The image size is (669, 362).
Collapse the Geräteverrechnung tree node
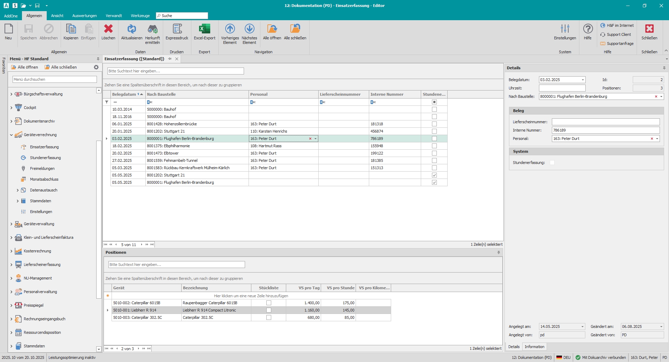pos(11,135)
